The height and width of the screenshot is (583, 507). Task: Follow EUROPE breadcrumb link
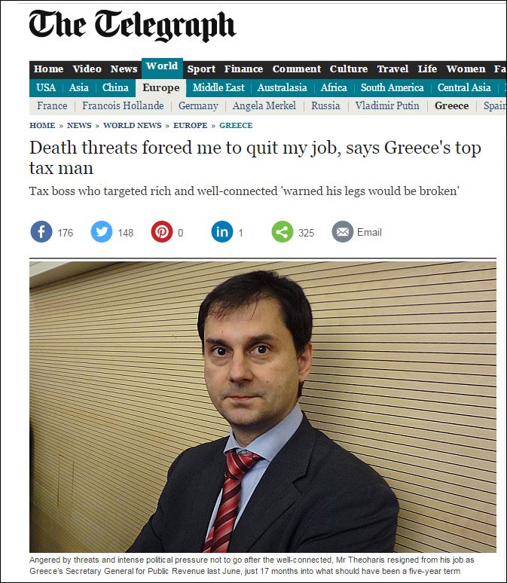(x=190, y=125)
